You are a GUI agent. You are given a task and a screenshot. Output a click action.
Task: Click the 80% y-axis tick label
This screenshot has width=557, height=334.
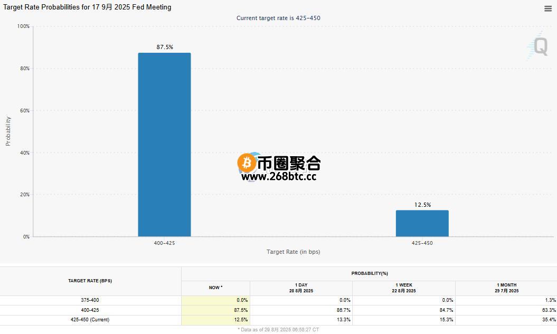[x=25, y=69]
